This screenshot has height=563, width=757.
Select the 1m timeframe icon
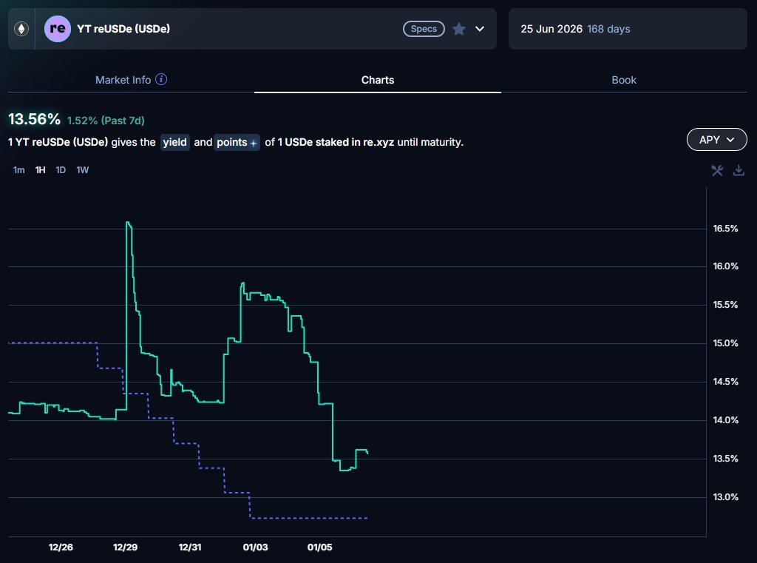18,169
